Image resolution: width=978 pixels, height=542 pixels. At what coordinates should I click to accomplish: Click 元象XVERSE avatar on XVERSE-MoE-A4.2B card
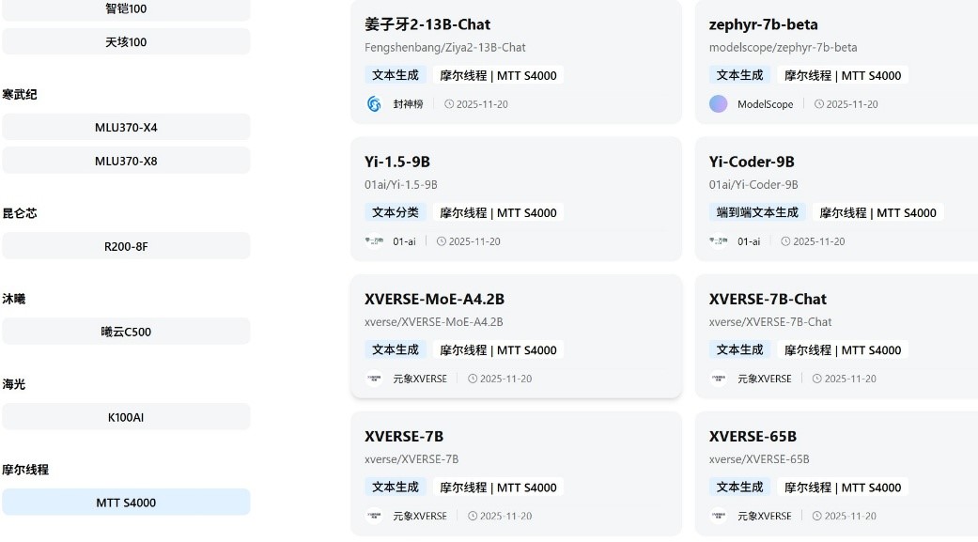tap(374, 379)
